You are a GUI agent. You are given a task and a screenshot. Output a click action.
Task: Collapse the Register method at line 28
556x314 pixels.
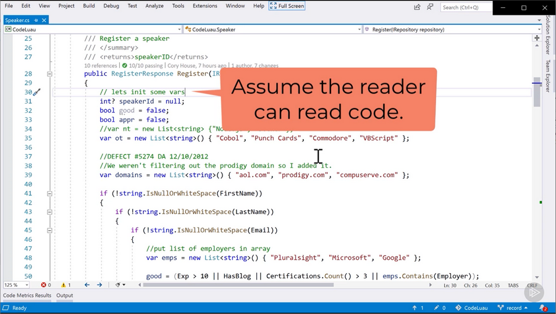[x=49, y=74]
